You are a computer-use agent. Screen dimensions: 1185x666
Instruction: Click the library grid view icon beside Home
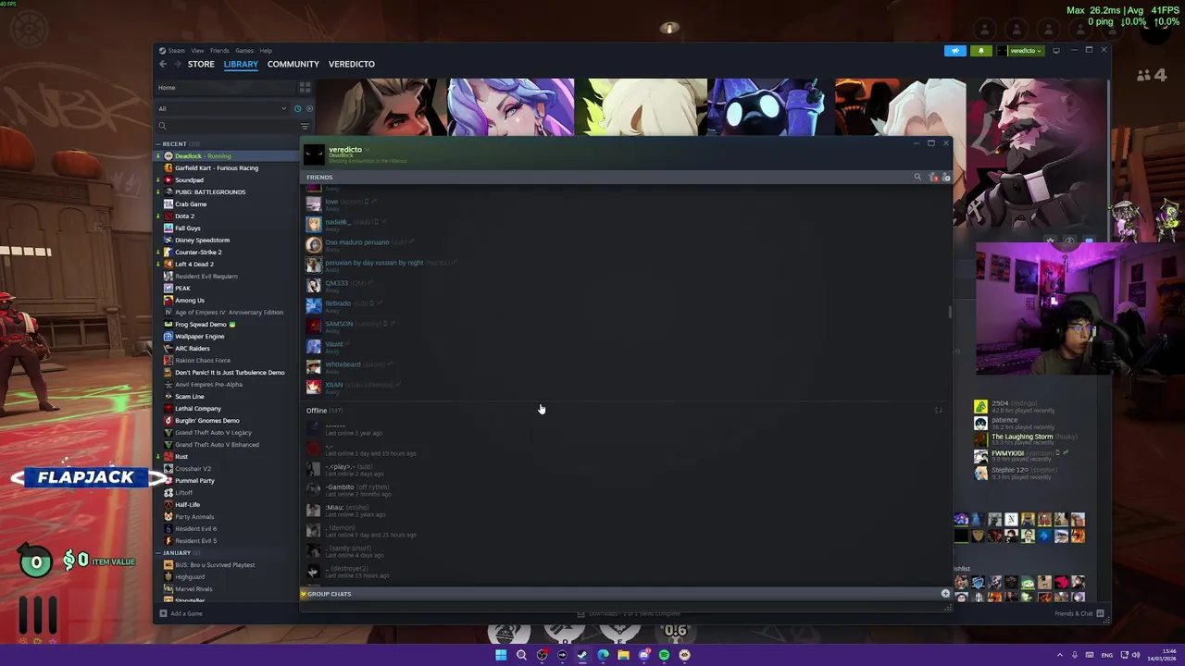click(305, 88)
